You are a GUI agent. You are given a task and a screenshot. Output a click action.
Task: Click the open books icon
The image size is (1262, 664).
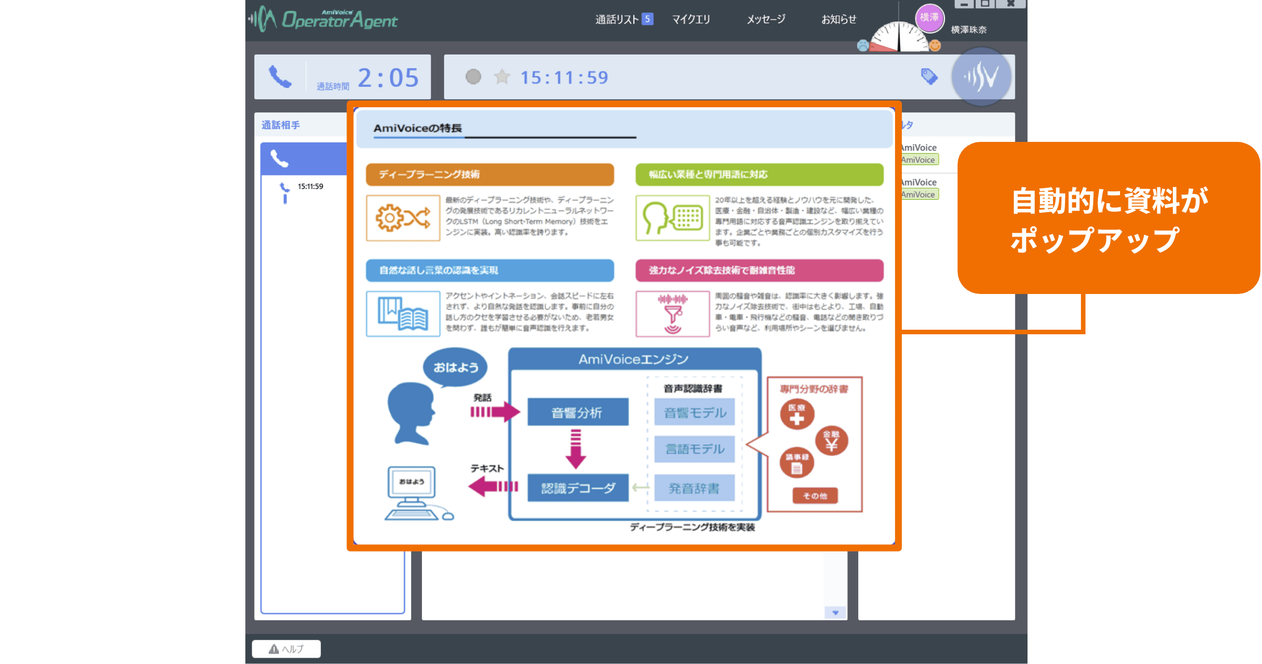point(403,314)
